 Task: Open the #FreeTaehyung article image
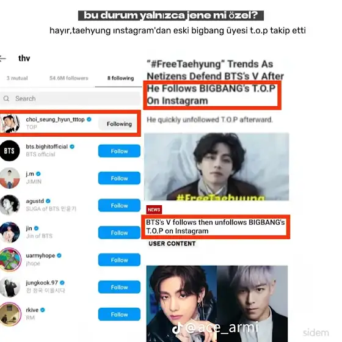216,166
